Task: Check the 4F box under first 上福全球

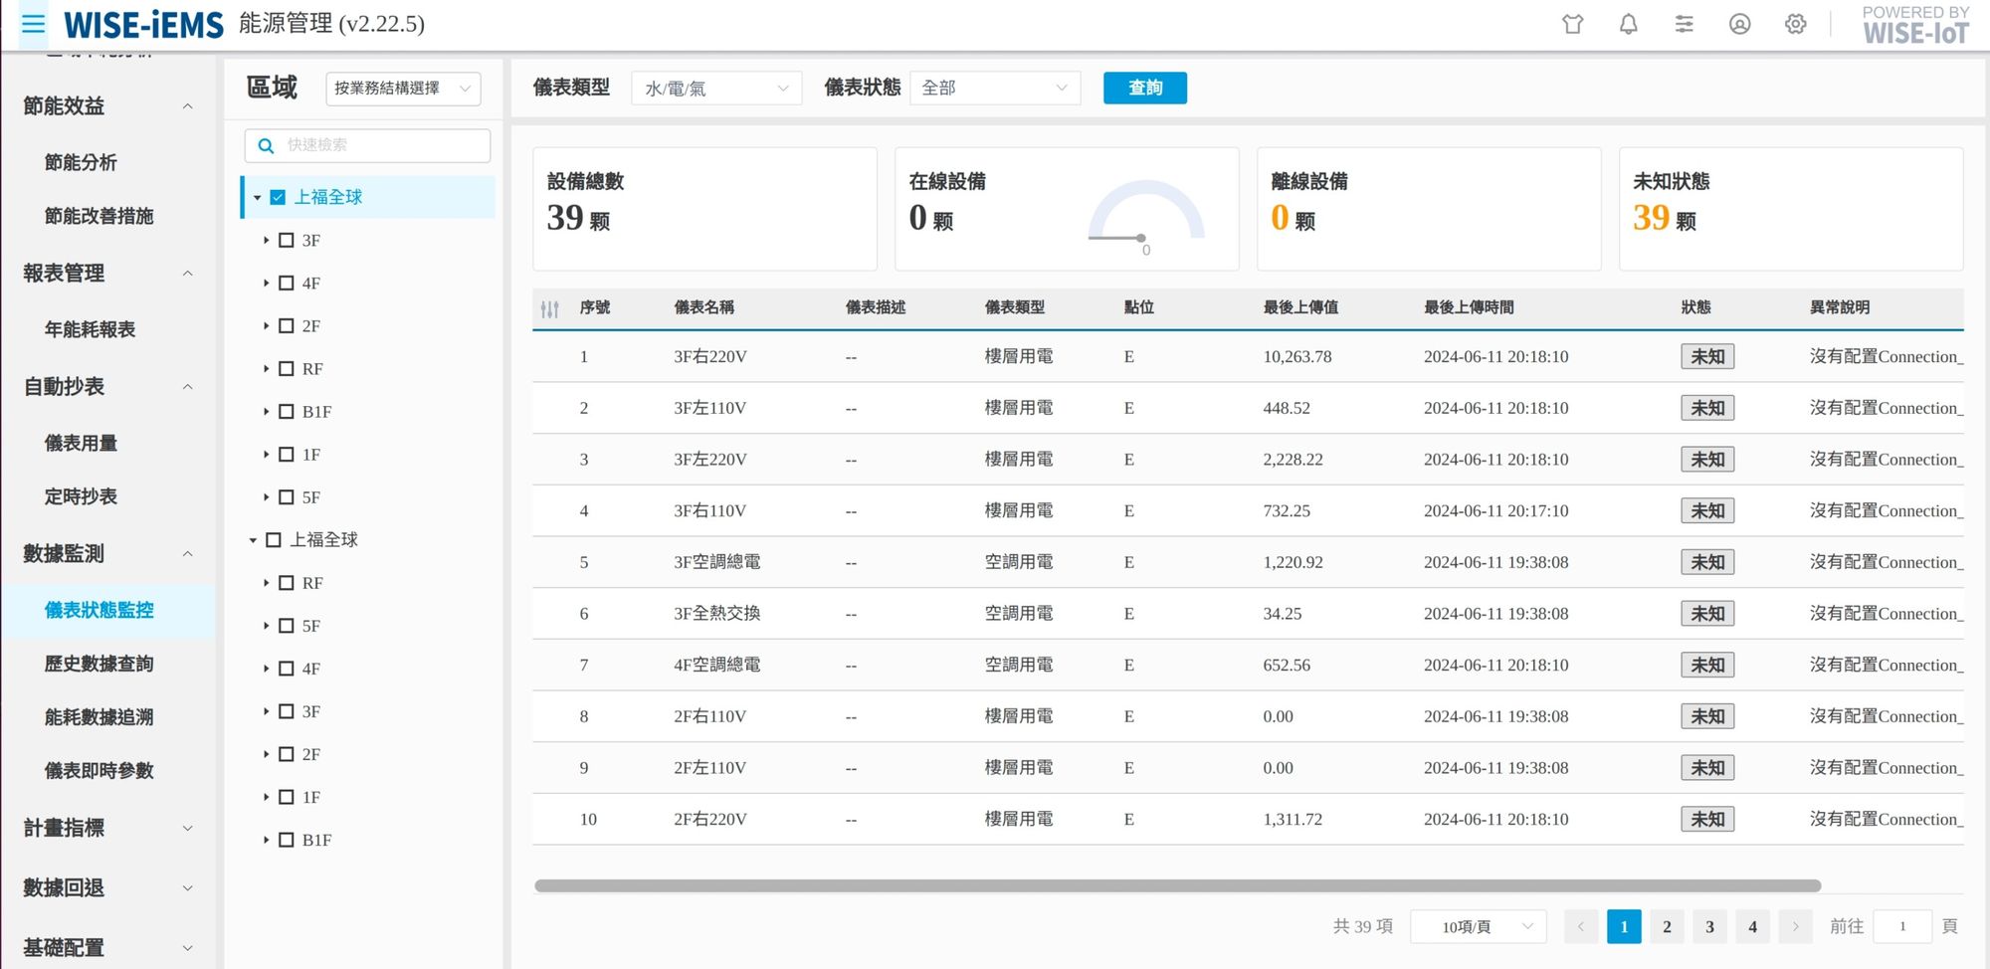Action: point(287,283)
